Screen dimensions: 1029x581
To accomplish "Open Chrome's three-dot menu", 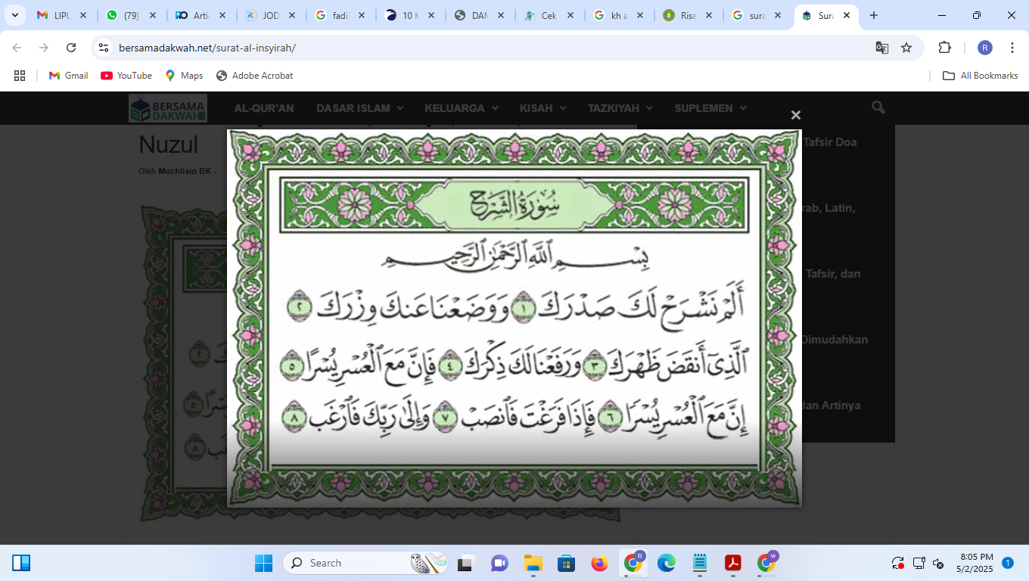I will coord(1012,48).
